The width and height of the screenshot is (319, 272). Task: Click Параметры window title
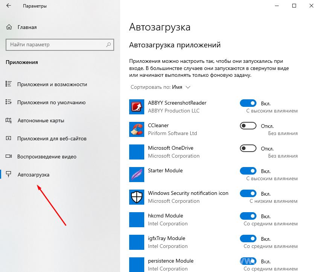click(x=35, y=6)
